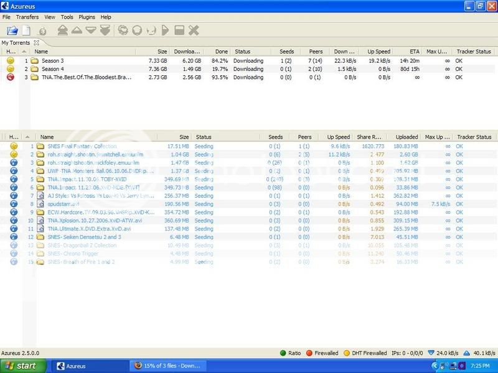Image resolution: width=498 pixels, height=373 pixels.
Task: Click the gear-shaped Run toolbar icon
Action: [123, 30]
